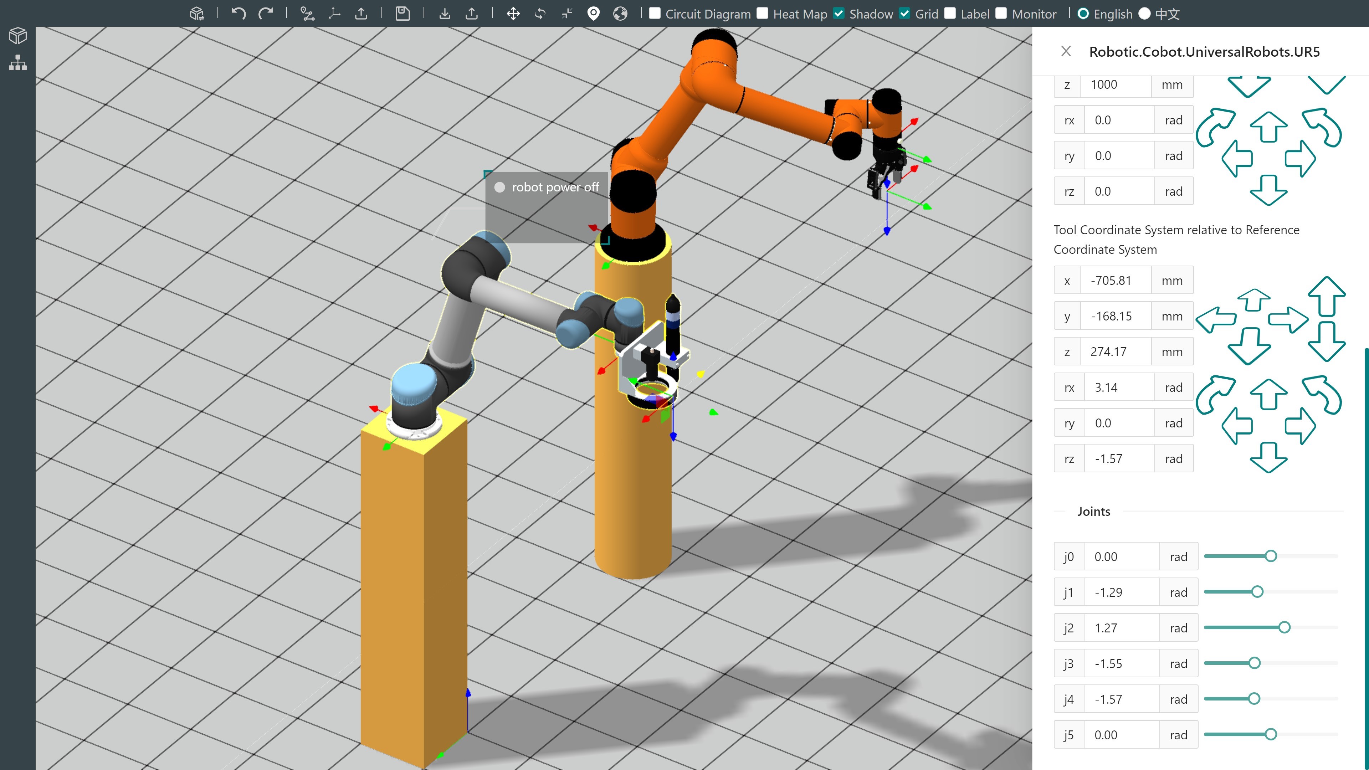1369x770 pixels.
Task: Click upper rotation pad down arrow
Action: coord(1268,190)
